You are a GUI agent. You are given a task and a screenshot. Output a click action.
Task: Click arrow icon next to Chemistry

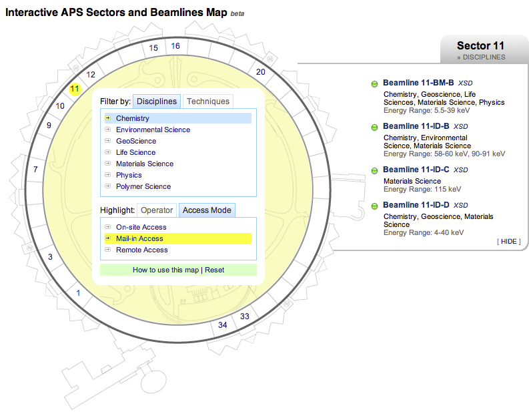click(108, 118)
